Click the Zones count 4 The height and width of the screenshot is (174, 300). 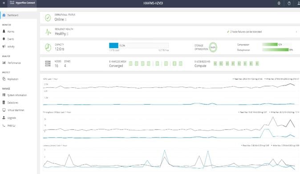pyautogui.click(x=65, y=66)
